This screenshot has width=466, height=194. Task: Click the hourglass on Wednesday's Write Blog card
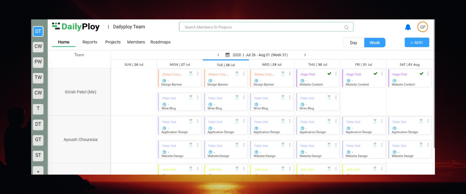click(x=283, y=98)
